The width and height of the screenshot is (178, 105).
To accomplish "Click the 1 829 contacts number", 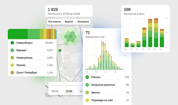I will pos(53,9).
